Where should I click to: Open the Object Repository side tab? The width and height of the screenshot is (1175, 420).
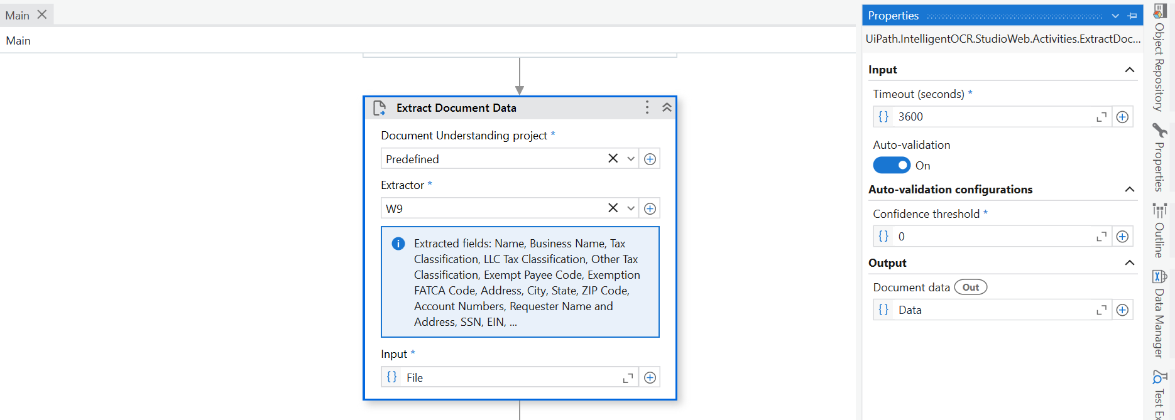point(1159,60)
